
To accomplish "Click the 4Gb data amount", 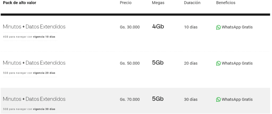I will point(158,27).
